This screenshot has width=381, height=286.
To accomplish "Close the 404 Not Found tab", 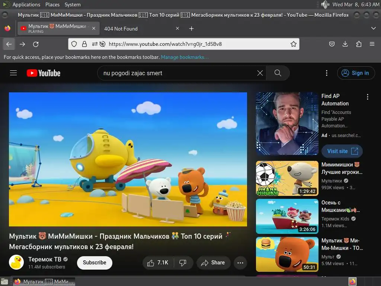I will pos(177,28).
